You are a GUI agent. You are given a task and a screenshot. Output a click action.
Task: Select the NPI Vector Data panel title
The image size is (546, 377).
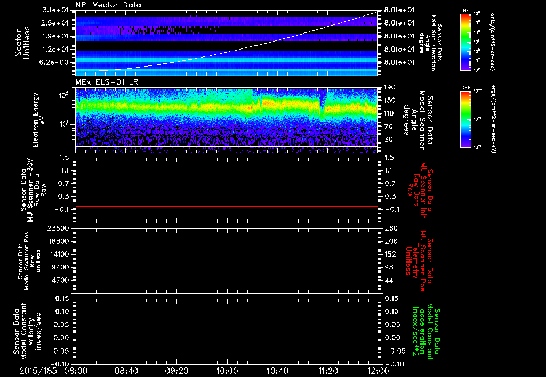(x=108, y=5)
